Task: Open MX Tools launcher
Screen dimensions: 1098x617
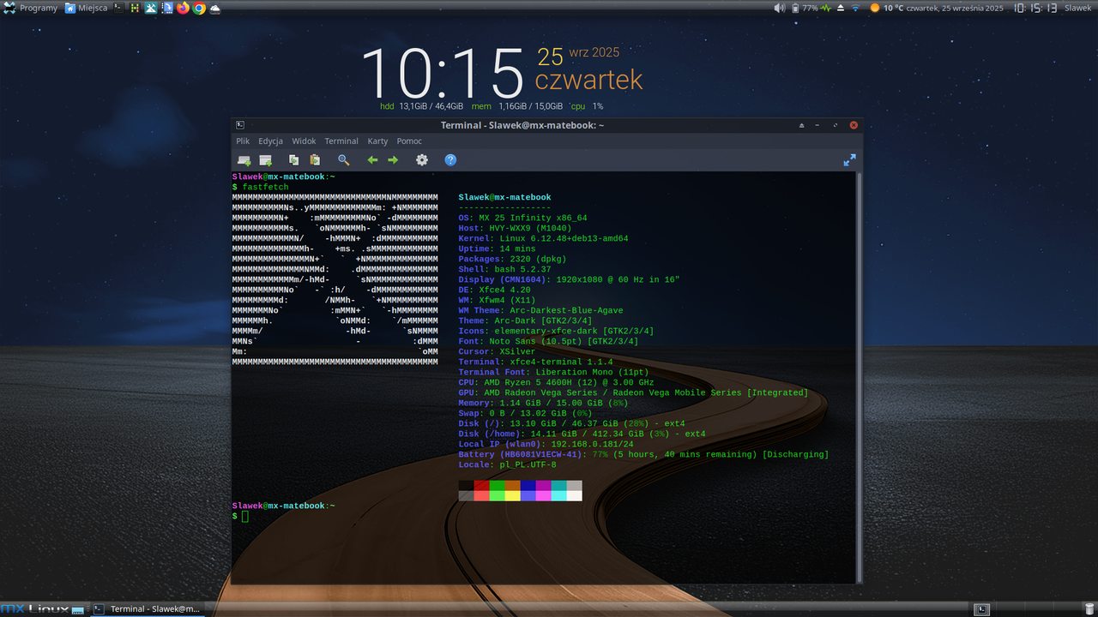Action: (151, 8)
